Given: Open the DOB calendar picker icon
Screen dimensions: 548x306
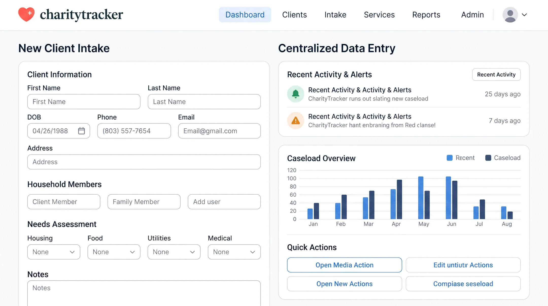Looking at the screenshot, I should point(81,131).
